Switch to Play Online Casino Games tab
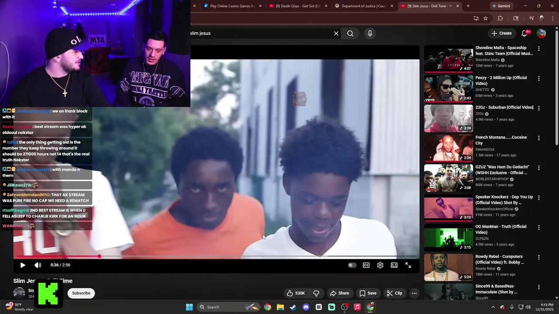 coord(228,6)
